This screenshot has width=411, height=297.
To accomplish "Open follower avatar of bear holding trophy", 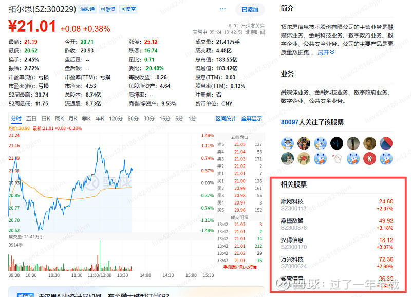I will pyautogui.click(x=320, y=143).
